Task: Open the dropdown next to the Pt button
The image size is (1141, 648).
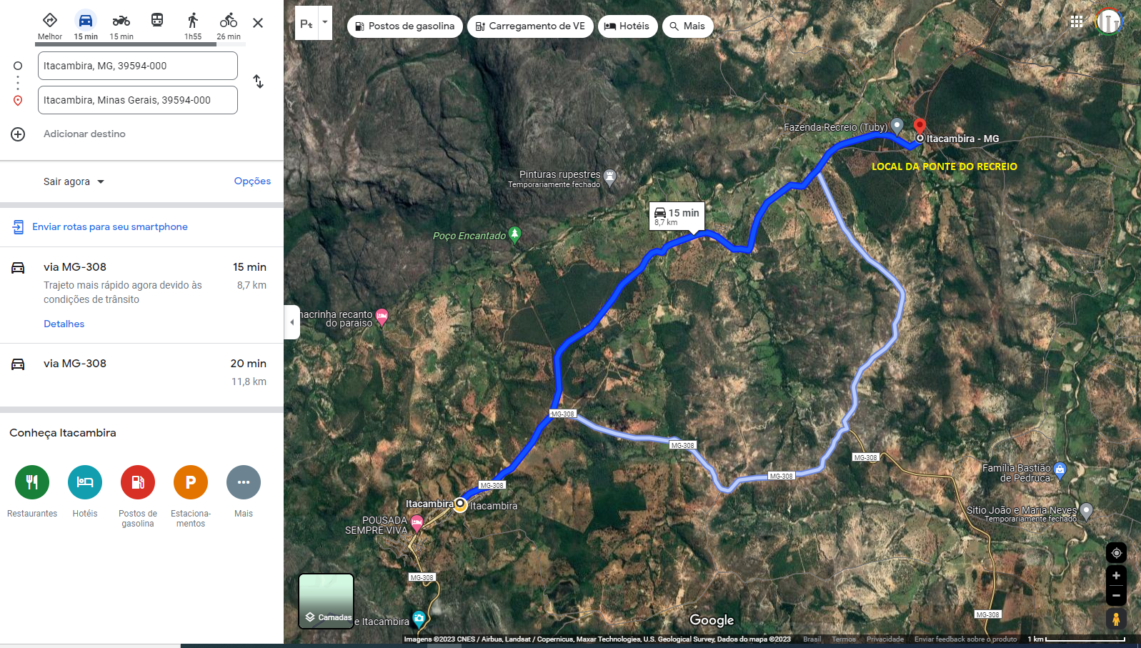Action: [325, 23]
